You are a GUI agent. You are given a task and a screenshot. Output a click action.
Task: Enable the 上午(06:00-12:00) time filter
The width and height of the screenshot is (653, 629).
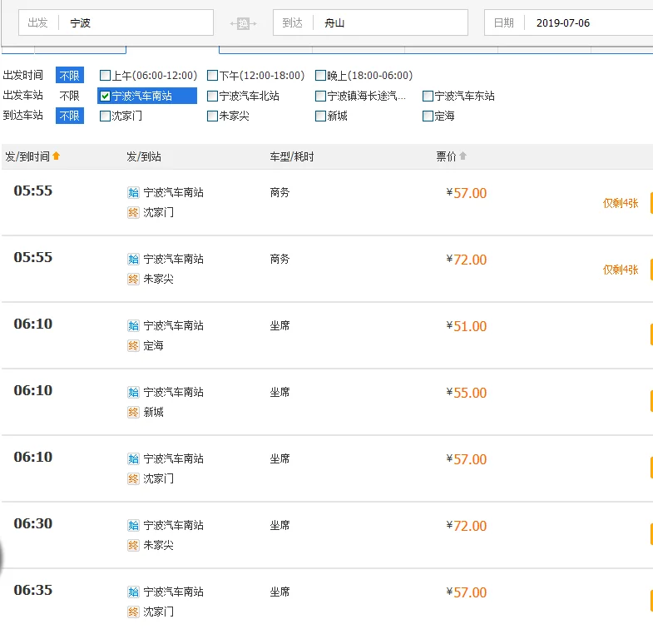pos(105,76)
